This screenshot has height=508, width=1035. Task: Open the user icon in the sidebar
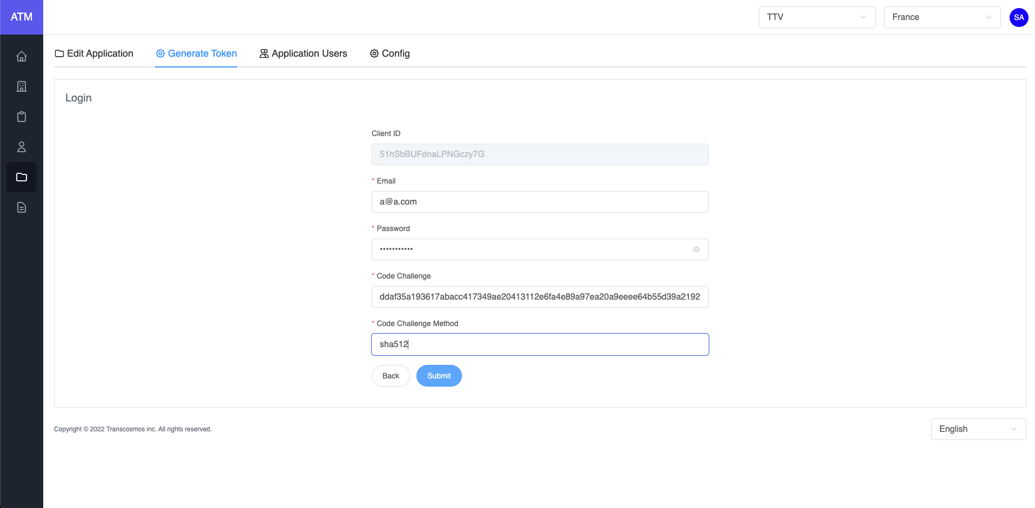click(22, 147)
